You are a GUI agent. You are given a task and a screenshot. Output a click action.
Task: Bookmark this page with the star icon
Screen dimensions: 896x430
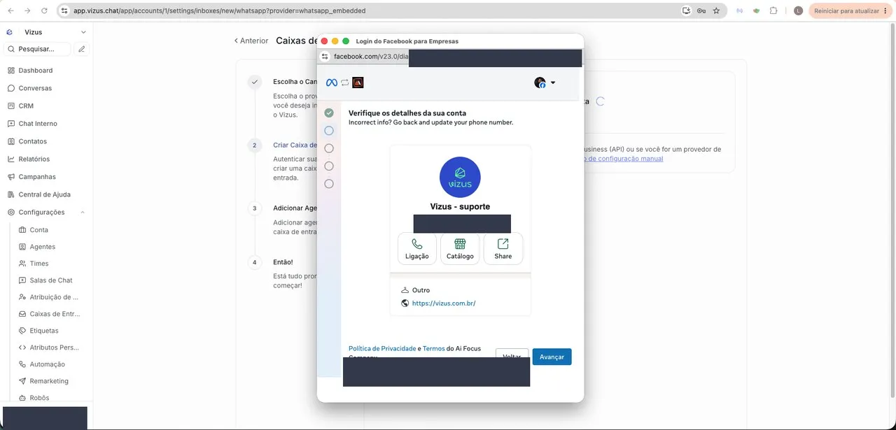716,10
